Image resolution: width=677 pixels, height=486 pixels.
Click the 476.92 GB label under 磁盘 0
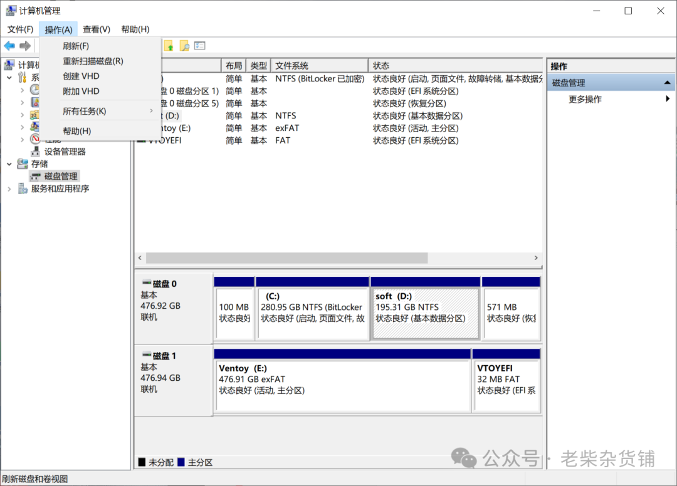160,306
